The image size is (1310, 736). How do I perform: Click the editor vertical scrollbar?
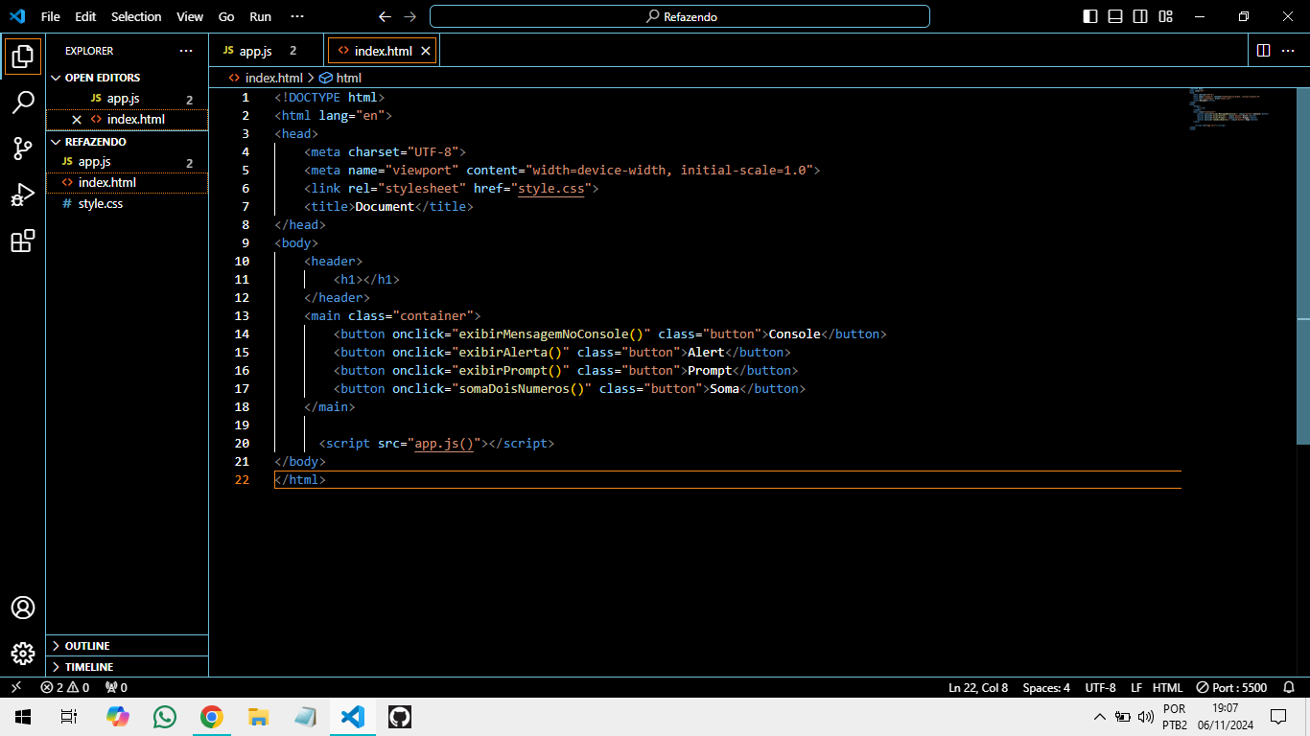pos(1302,266)
